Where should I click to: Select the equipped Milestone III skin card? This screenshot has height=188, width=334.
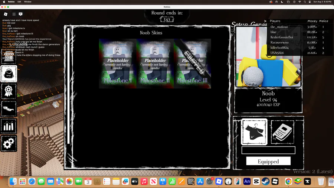192,64
